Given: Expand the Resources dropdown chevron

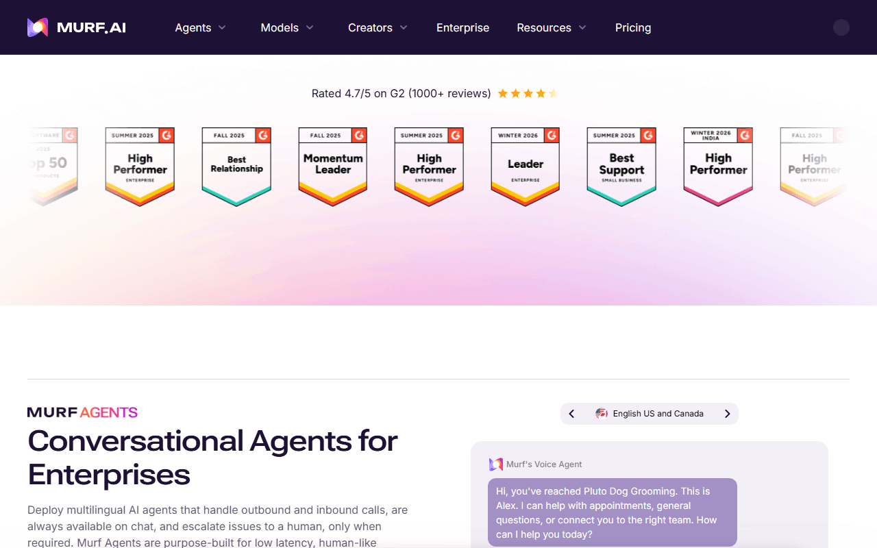Looking at the screenshot, I should 582,28.
